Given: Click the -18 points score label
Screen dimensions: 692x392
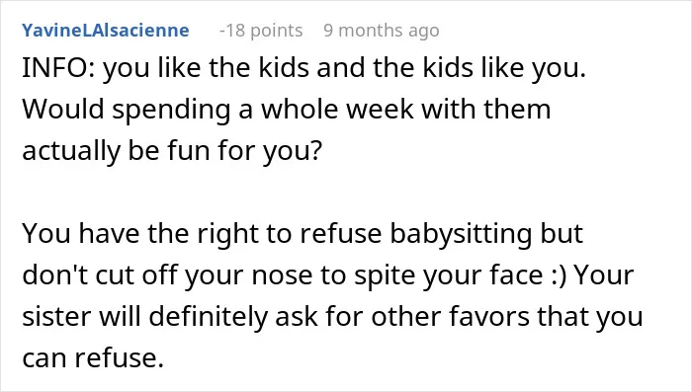Looking at the screenshot, I should [x=261, y=31].
